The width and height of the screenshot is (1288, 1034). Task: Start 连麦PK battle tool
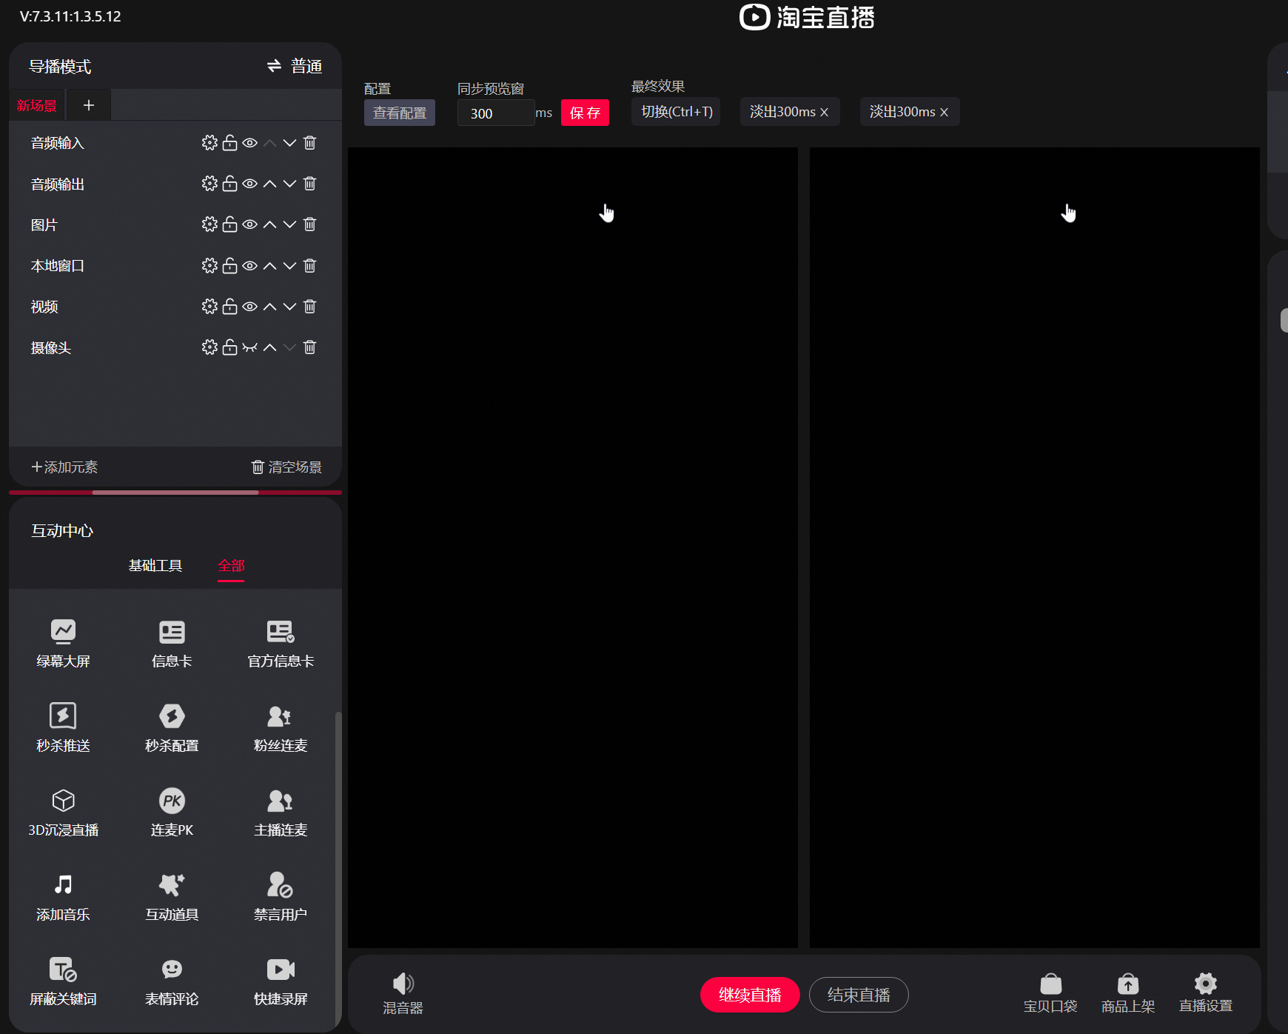coord(172,812)
